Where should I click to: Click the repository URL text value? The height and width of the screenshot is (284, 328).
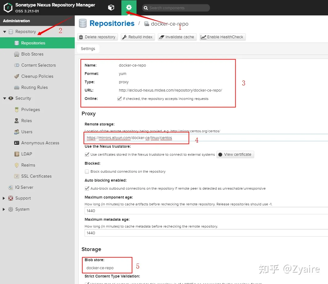tap(170, 90)
